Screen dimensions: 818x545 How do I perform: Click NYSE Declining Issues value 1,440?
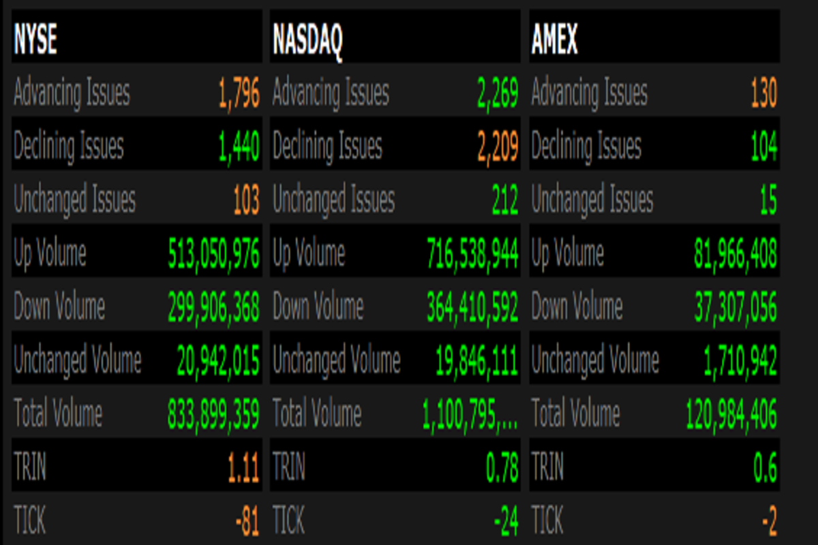pos(239,146)
